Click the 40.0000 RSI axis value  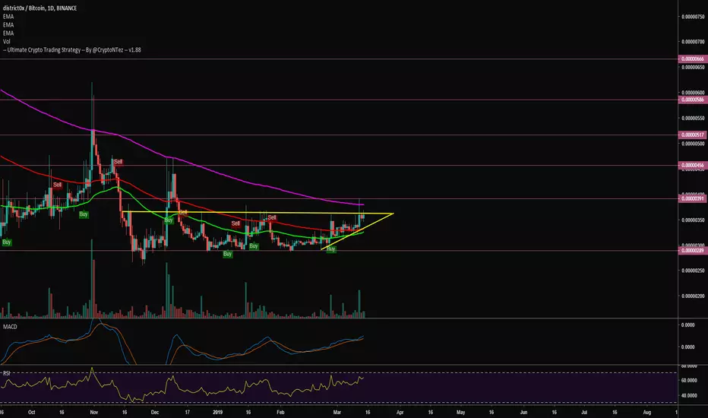(688, 396)
